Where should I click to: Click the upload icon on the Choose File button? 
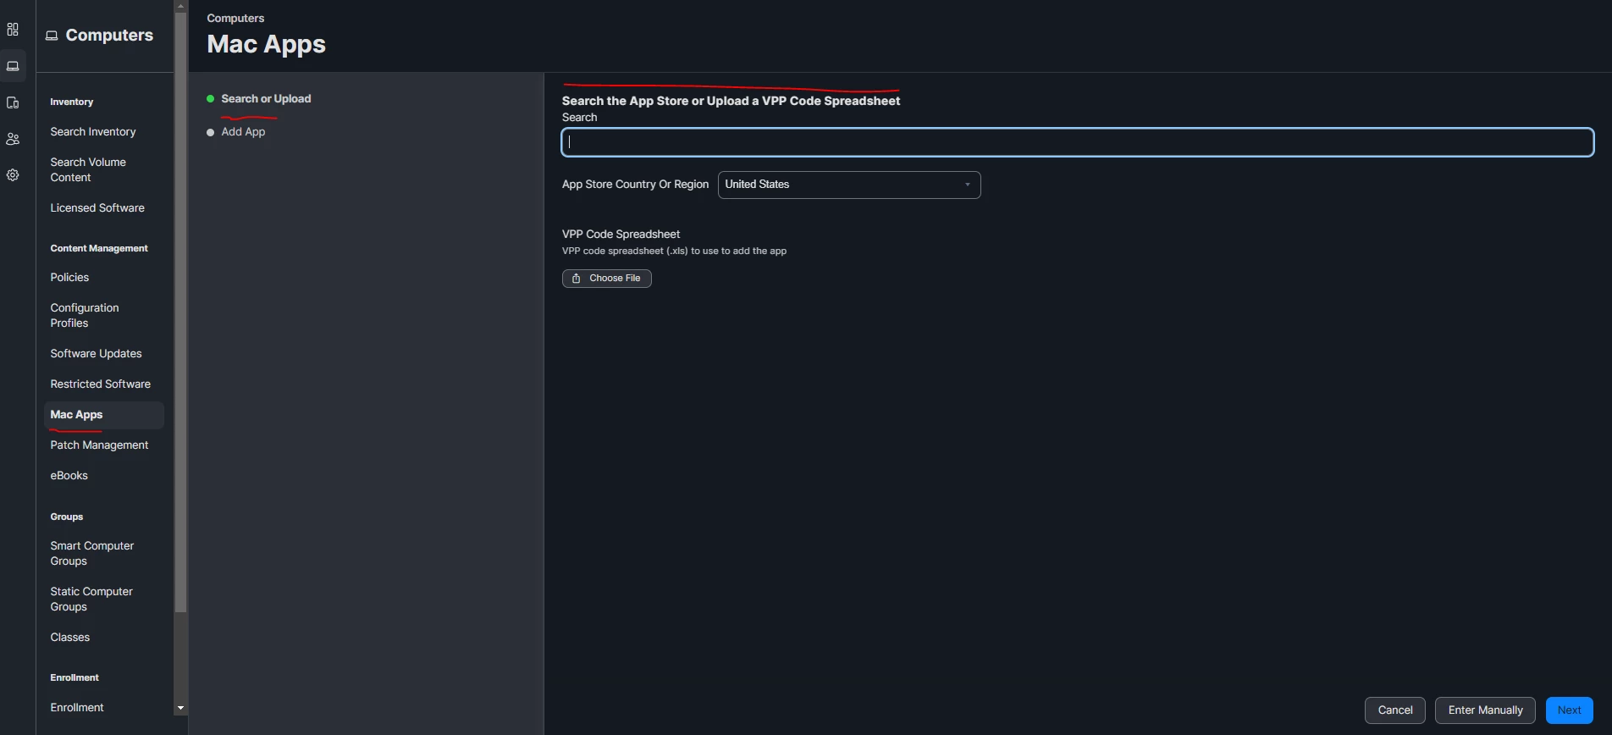point(576,279)
